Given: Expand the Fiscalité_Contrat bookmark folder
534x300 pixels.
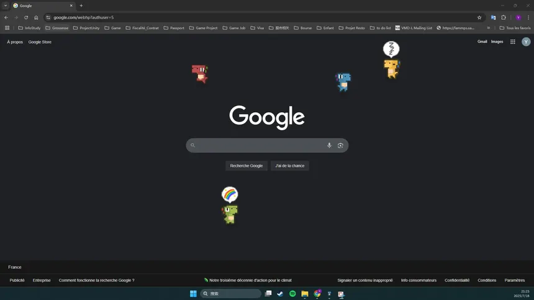Looking at the screenshot, I should click(x=142, y=28).
